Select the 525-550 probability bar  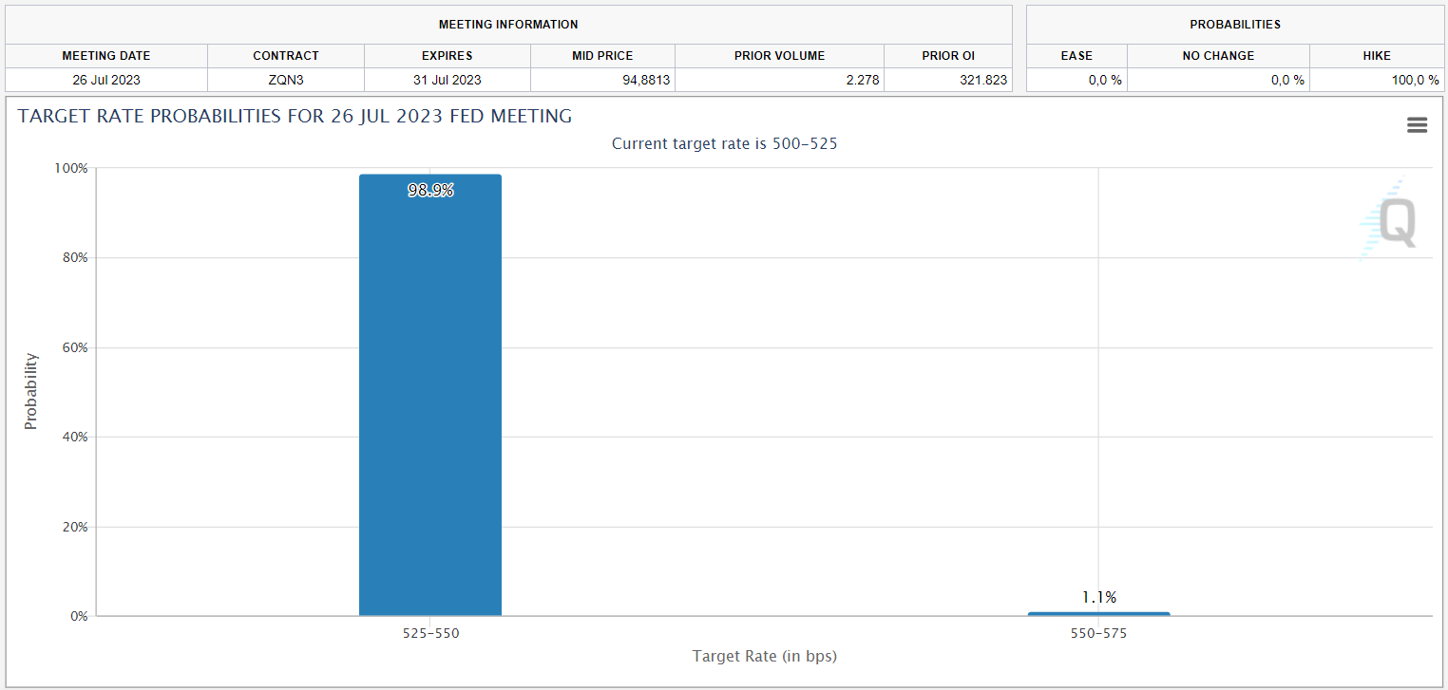[x=430, y=395]
